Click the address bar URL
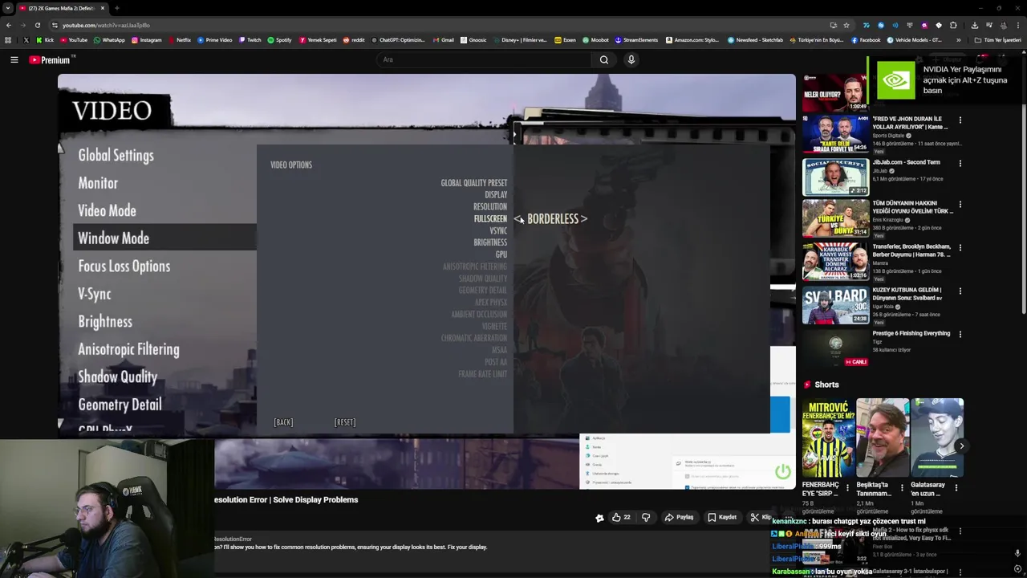Image resolution: width=1027 pixels, height=578 pixels. coord(106,25)
